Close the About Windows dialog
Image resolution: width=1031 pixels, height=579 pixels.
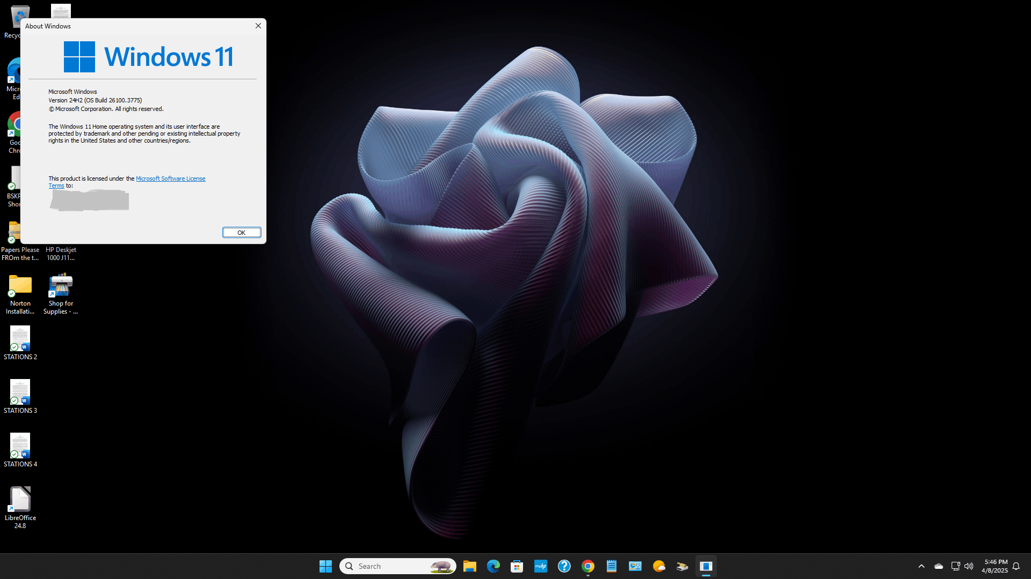(258, 26)
